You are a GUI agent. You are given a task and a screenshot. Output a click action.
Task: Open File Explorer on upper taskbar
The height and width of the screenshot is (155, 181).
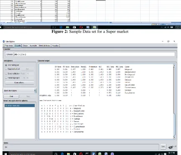click(67, 27)
